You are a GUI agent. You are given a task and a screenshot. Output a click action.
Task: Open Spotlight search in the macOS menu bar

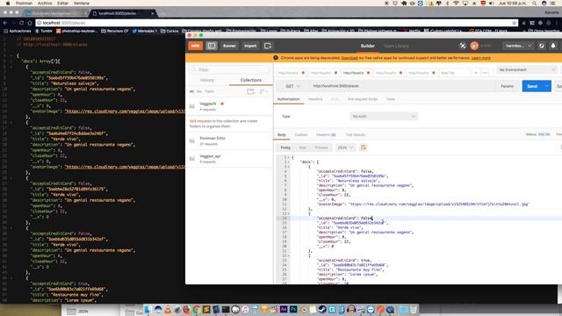[535, 3]
